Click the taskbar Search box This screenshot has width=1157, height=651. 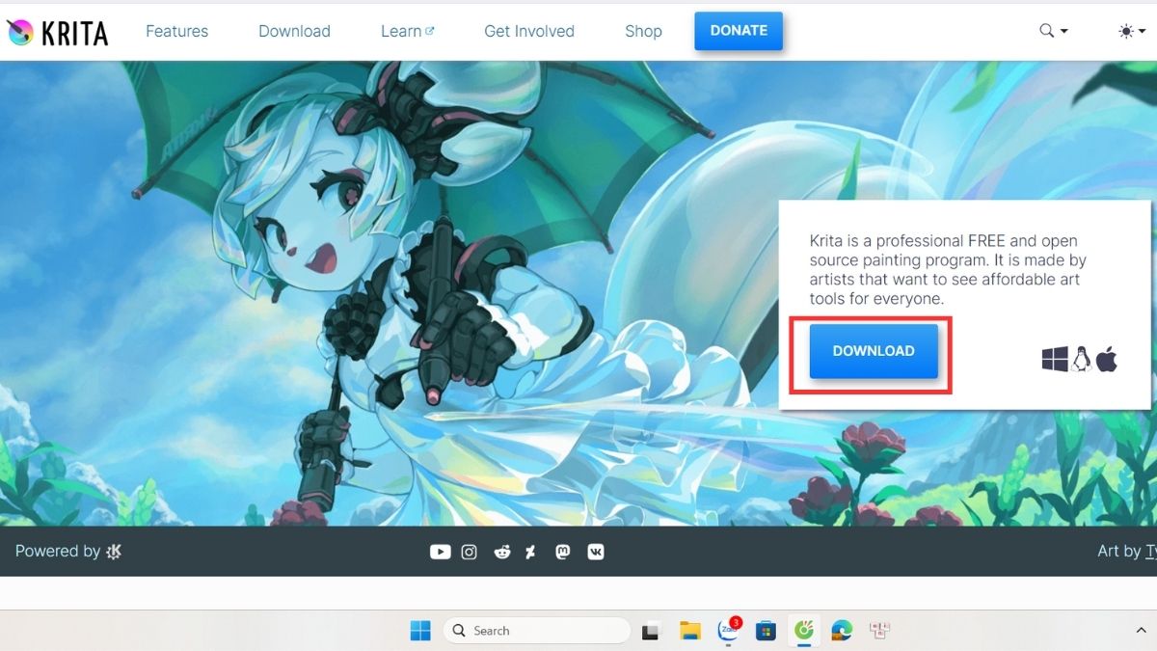pos(536,631)
